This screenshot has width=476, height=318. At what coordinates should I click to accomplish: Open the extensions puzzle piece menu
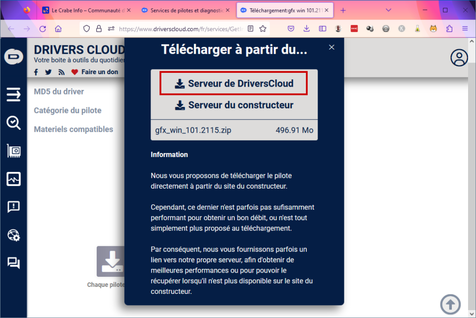click(450, 29)
